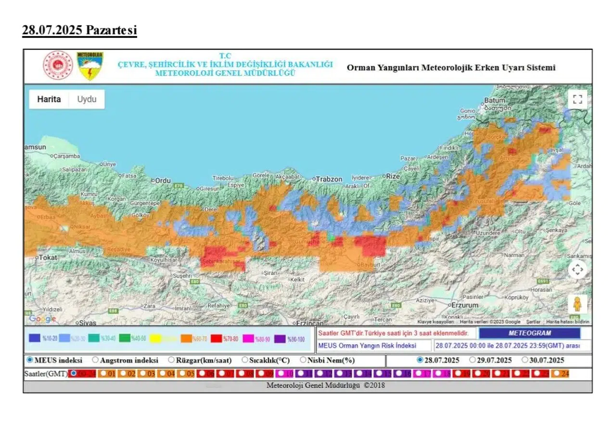Open the METEOGRAM button
This screenshot has width=616, height=434.
(529, 333)
